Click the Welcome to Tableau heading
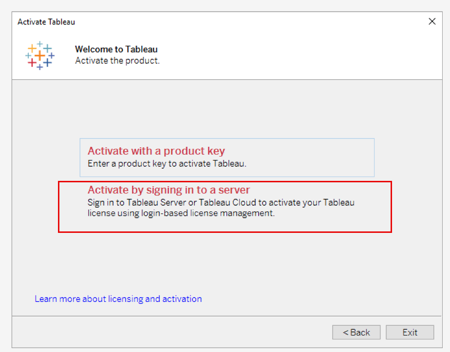The width and height of the screenshot is (450, 352). click(x=116, y=49)
